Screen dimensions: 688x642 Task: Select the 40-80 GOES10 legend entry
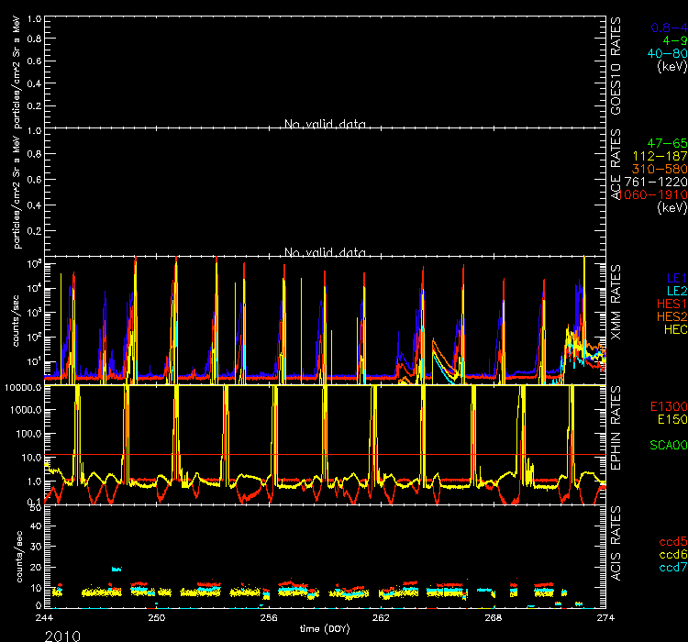pos(667,54)
